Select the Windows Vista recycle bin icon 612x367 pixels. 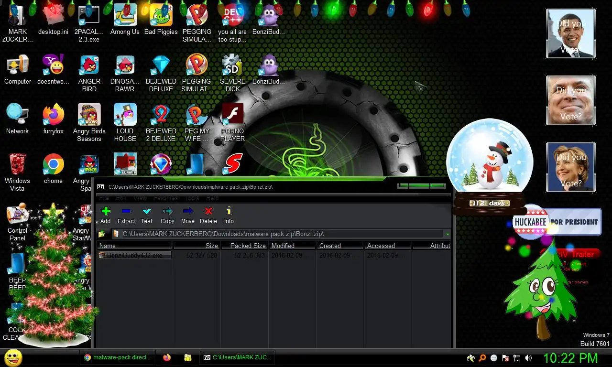18,172
